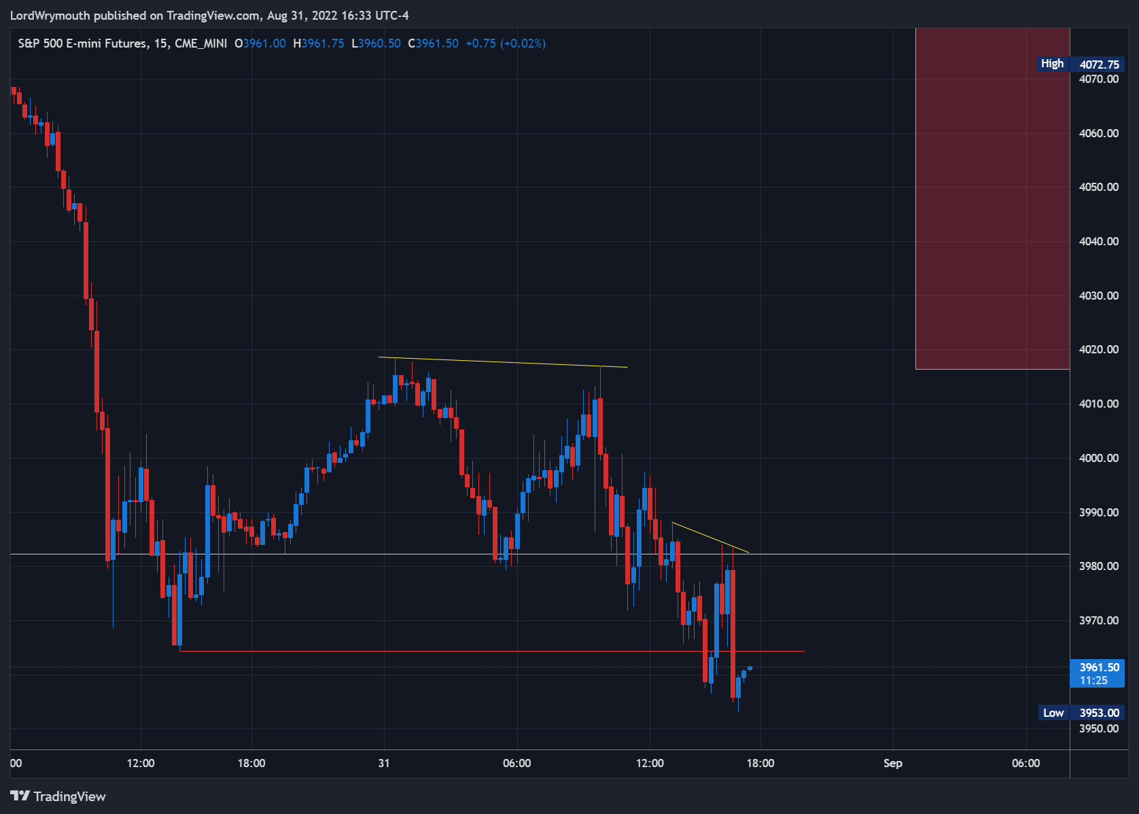Image resolution: width=1139 pixels, height=814 pixels.
Task: Click the 3980.00 price axis label
Action: coord(1099,566)
